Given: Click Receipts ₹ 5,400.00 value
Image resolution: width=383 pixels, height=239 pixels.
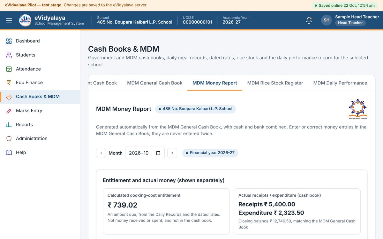Looking at the screenshot, I should point(267,204).
